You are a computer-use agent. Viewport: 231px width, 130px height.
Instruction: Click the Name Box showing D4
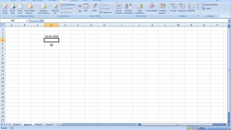tap(13, 21)
